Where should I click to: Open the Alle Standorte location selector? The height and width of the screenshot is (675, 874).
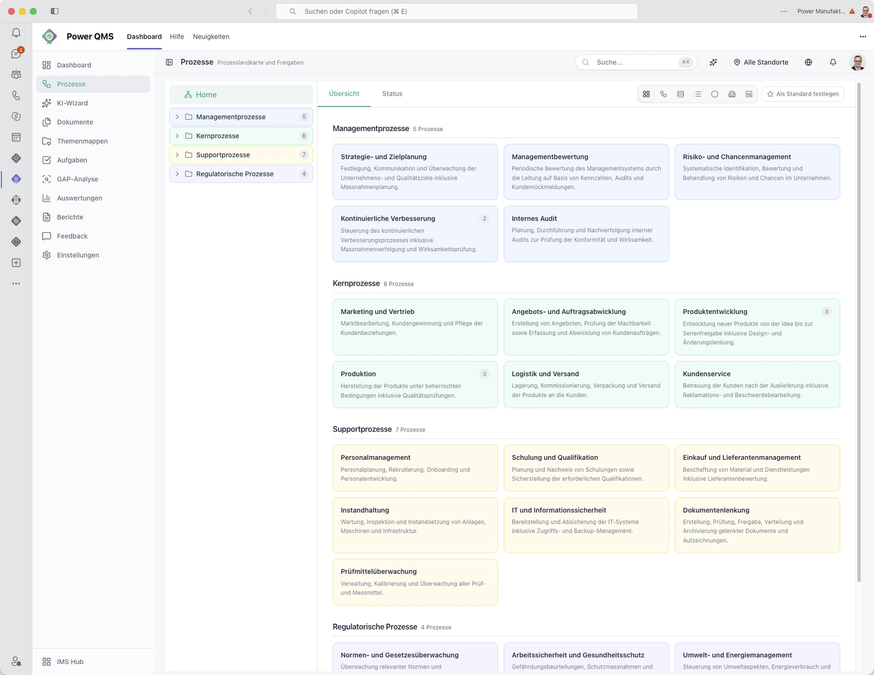click(761, 62)
